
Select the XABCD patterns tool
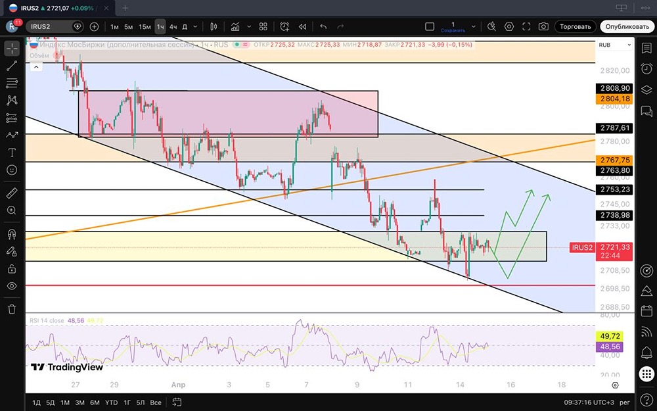[x=12, y=100]
